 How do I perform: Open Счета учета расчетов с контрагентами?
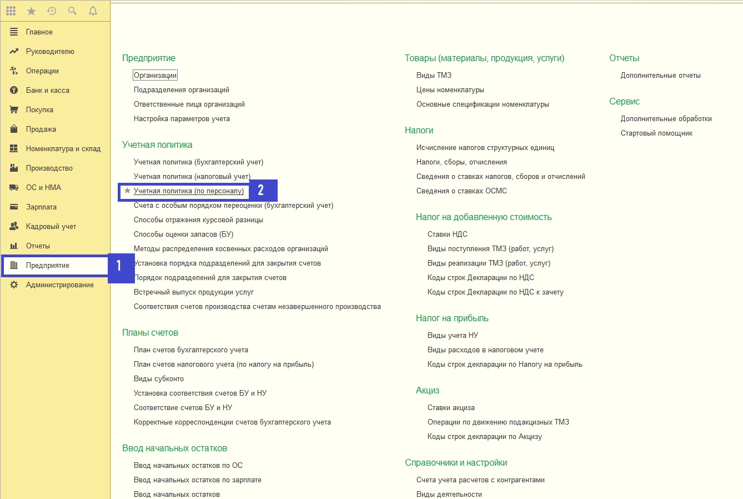point(480,480)
